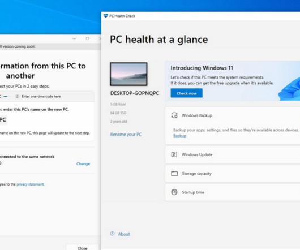The image size is (300, 250).
Task: Click the Windows Update icon
Action: (174, 154)
